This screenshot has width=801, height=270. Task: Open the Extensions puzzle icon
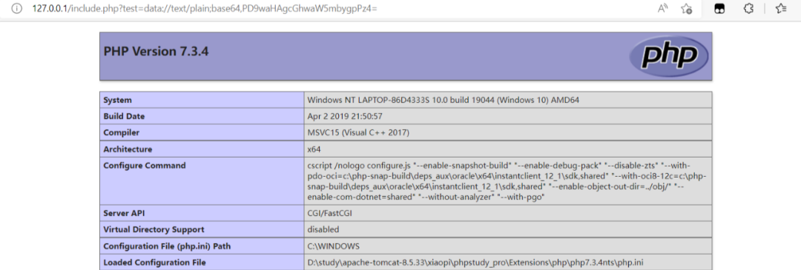749,9
